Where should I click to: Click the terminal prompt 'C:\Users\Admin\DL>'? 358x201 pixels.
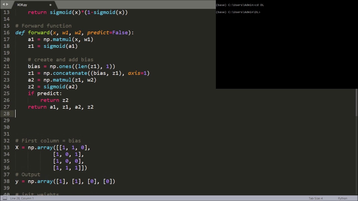point(244,12)
